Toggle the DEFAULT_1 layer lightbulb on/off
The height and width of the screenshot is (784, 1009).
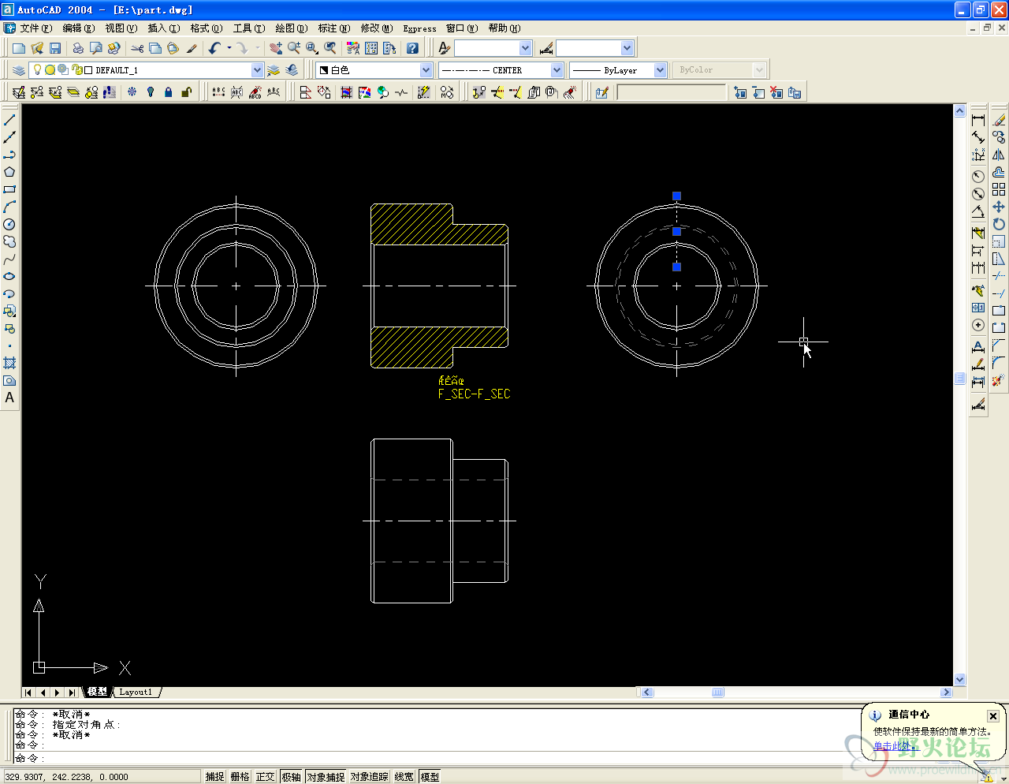[37, 70]
